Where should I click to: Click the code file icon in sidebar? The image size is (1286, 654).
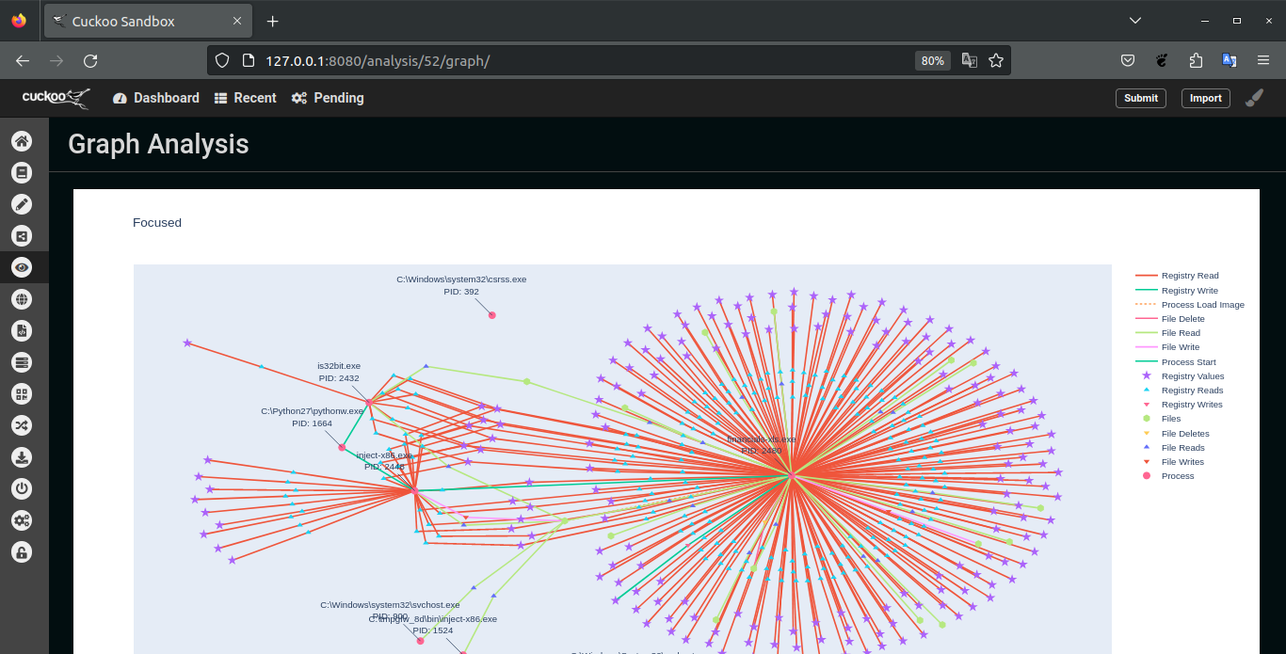pos(22,331)
